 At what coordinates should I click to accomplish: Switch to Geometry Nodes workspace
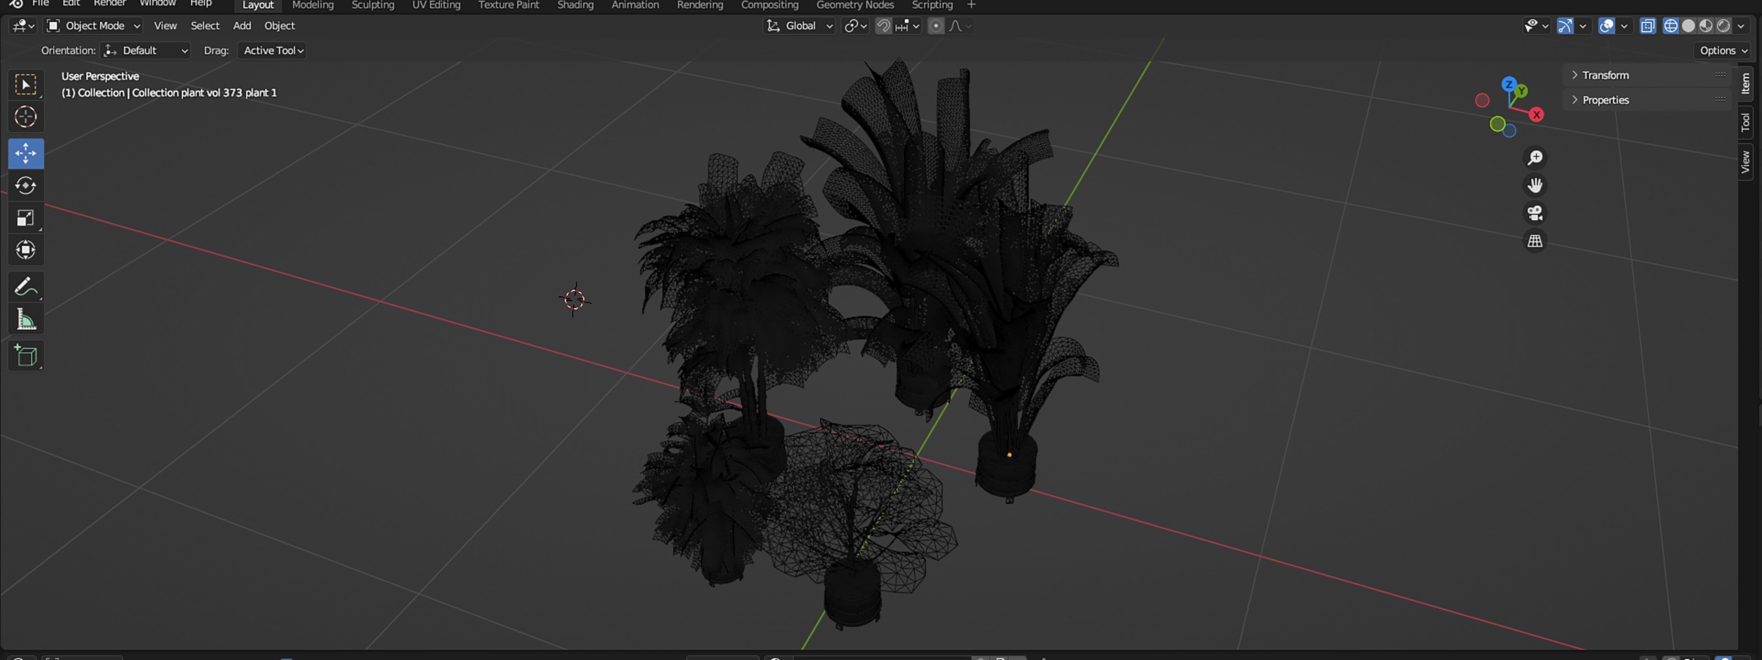point(855,5)
